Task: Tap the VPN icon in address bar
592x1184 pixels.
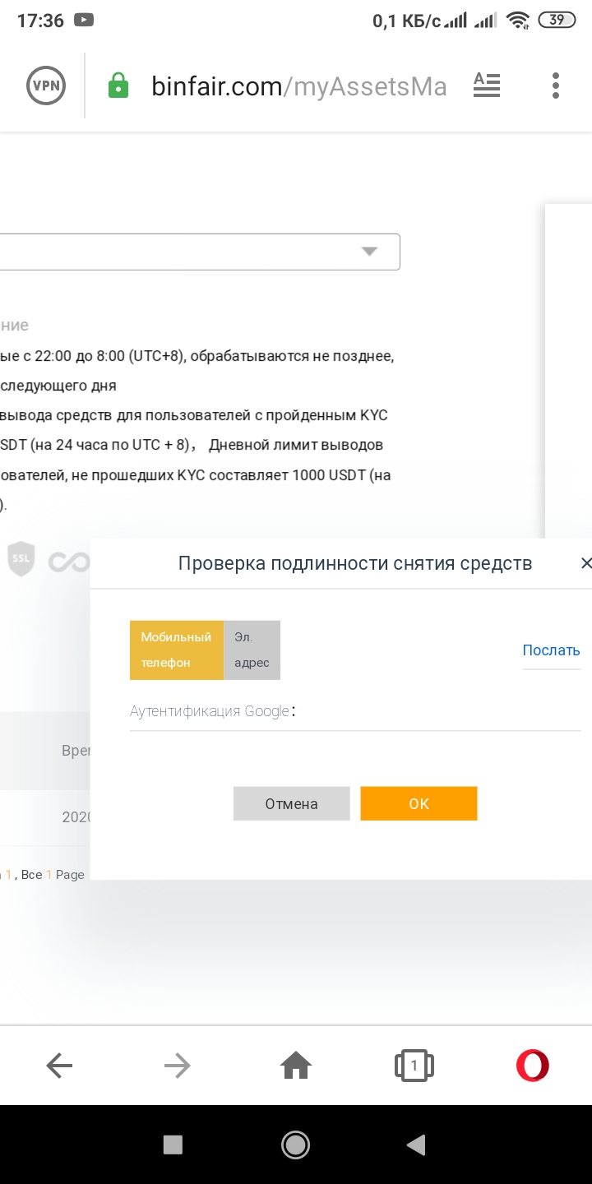Action: [45, 86]
